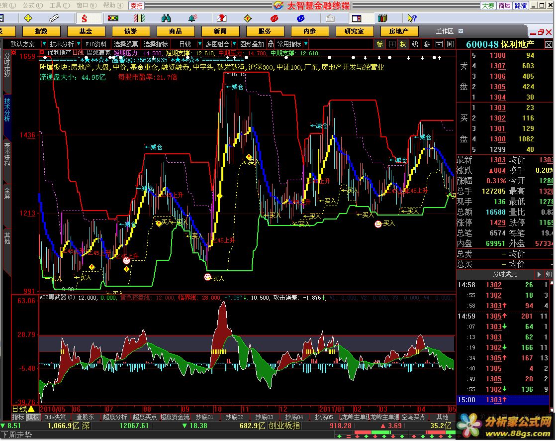This screenshot has height=441, width=556.
Task: Click the red settings icon at the chart's top-left
Action: click(41, 52)
